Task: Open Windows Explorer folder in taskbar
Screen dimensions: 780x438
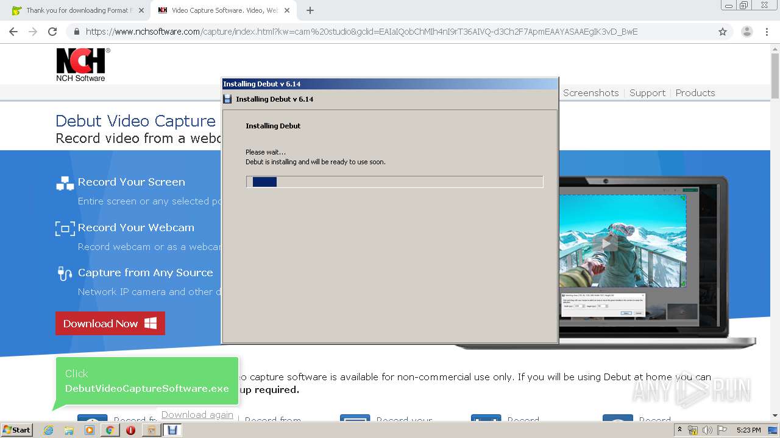Action: (69, 430)
